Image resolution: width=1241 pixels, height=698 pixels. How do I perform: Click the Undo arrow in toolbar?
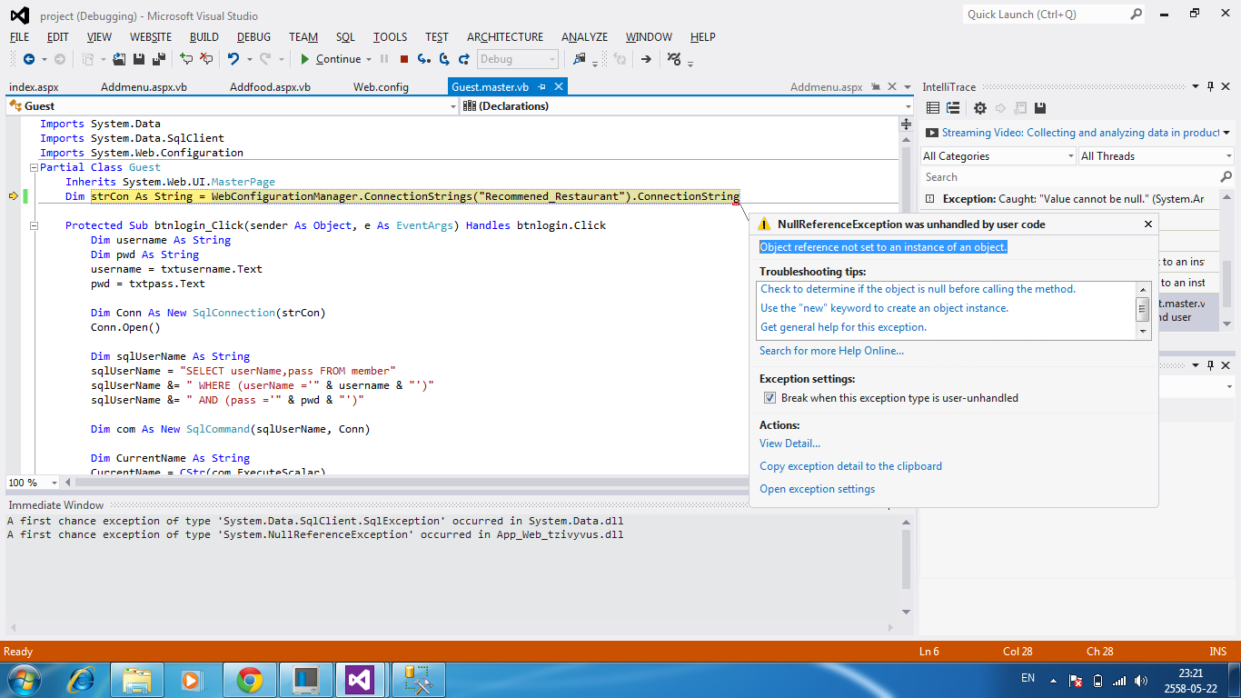tap(233, 59)
